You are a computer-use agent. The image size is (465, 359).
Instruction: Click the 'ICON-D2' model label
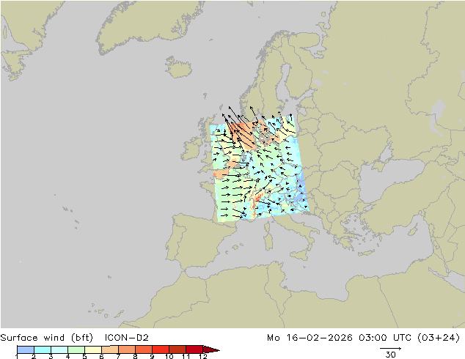[126, 338]
